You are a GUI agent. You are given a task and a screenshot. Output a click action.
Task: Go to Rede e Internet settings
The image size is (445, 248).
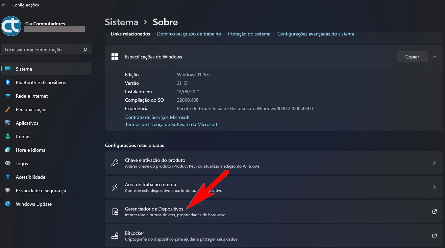click(x=46, y=96)
